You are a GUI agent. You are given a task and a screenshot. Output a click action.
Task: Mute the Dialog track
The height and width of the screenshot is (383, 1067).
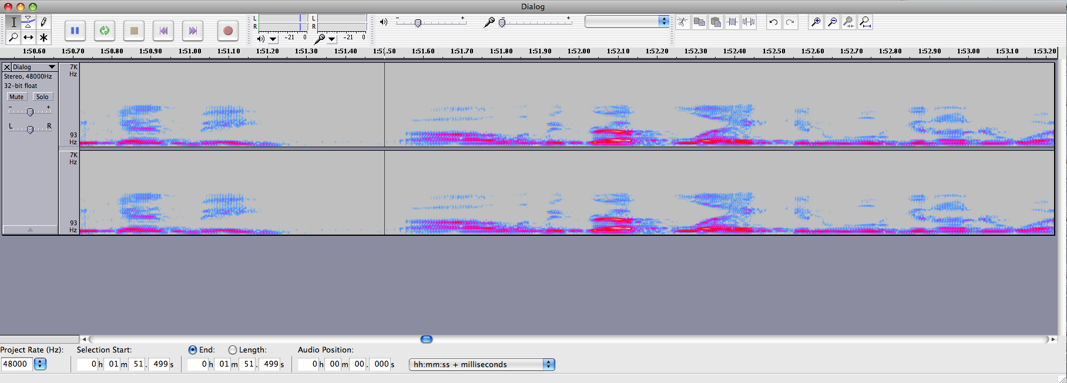pos(16,97)
